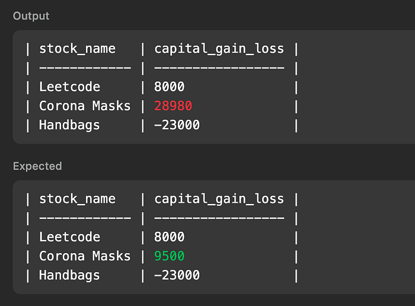Click the Expected section label

tap(37, 166)
